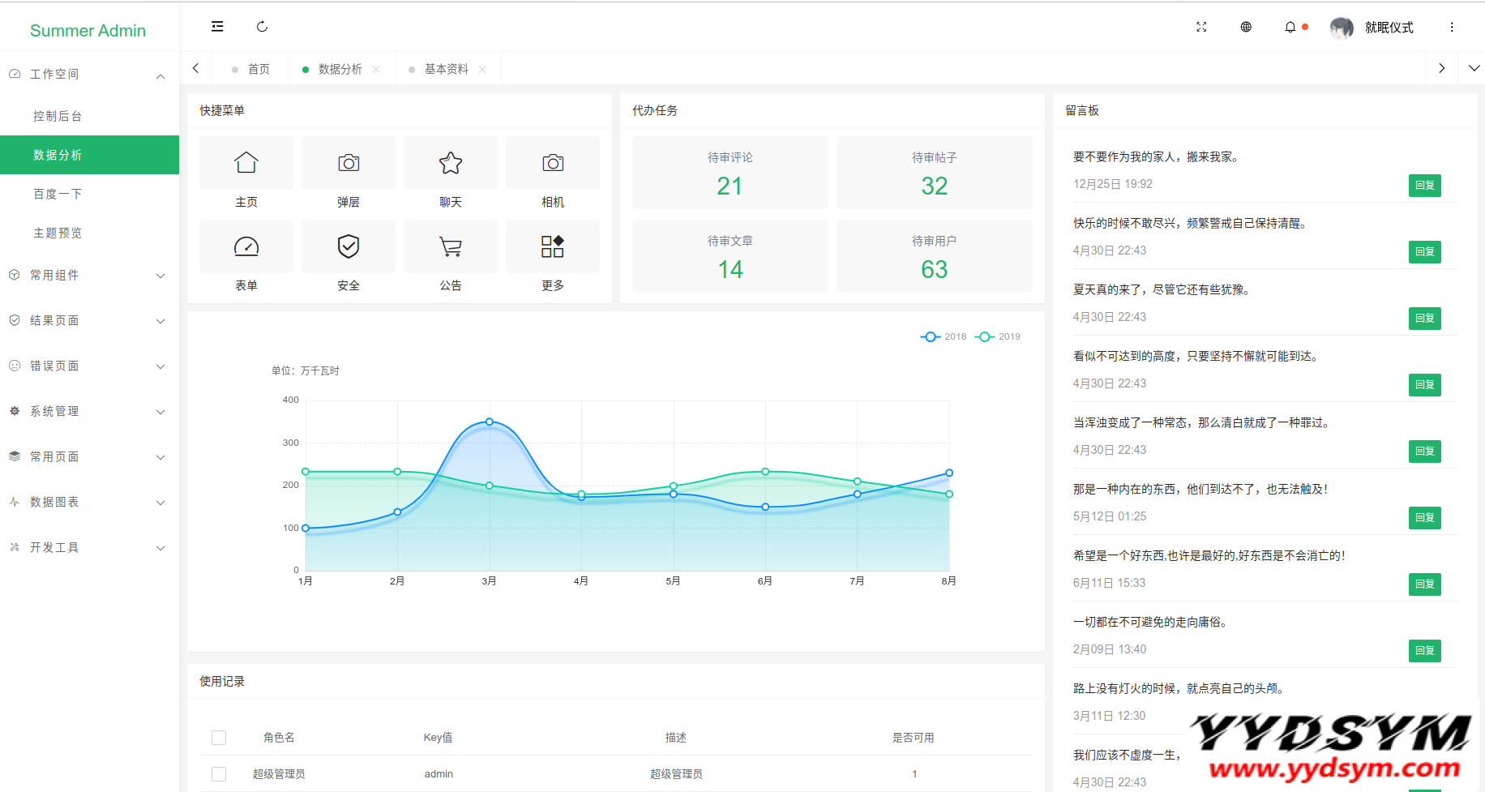Collapse the sidebar with the menu-fold icon
1485x792 pixels.
point(217,27)
